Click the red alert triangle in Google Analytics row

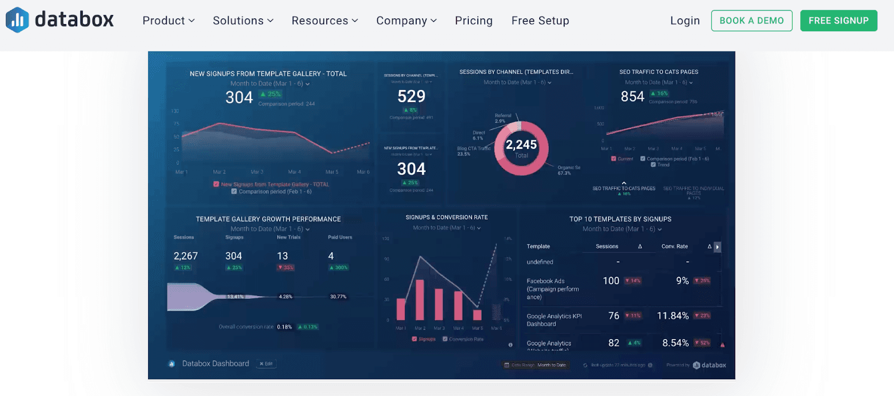[722, 345]
